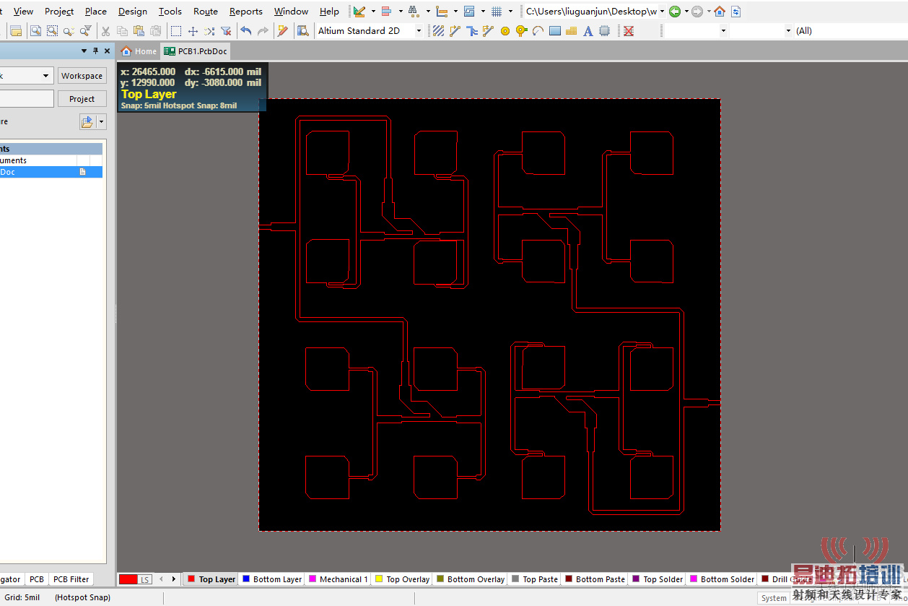Toggle the grid display button
The height and width of the screenshot is (606, 908).
[497, 12]
